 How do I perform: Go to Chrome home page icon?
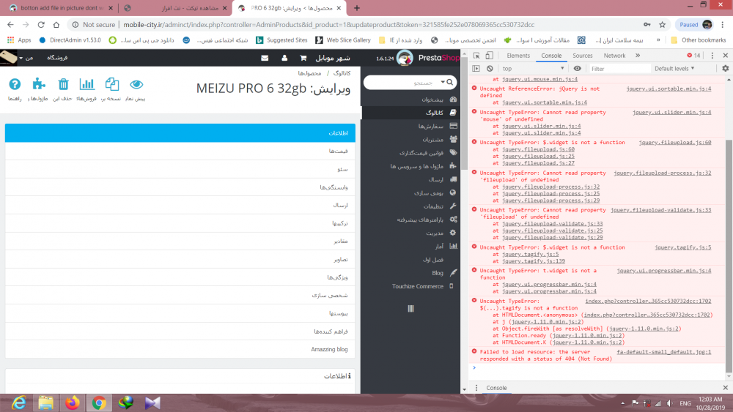pyautogui.click(x=56, y=25)
